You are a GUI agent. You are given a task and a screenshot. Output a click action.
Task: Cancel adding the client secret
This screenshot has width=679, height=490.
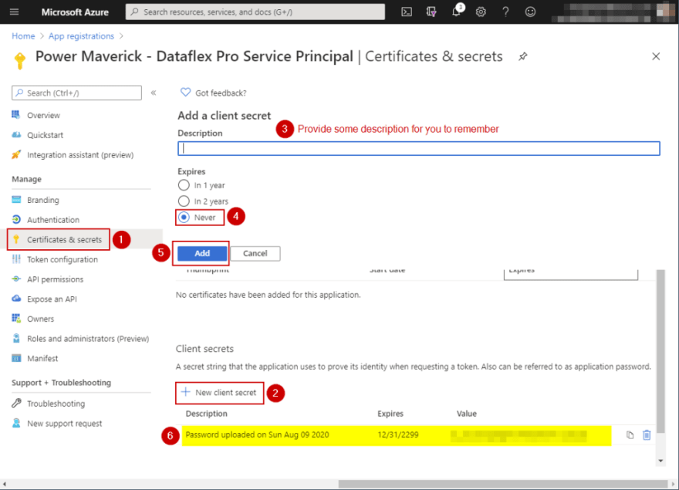point(255,253)
